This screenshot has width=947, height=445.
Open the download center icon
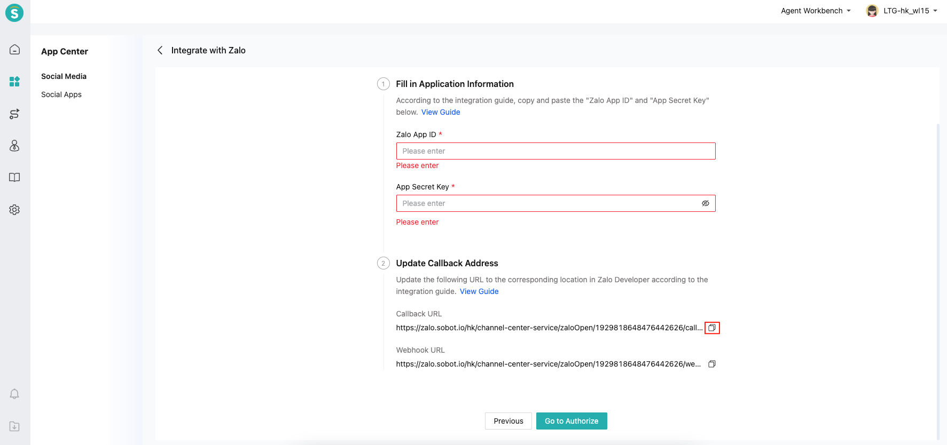point(14,426)
